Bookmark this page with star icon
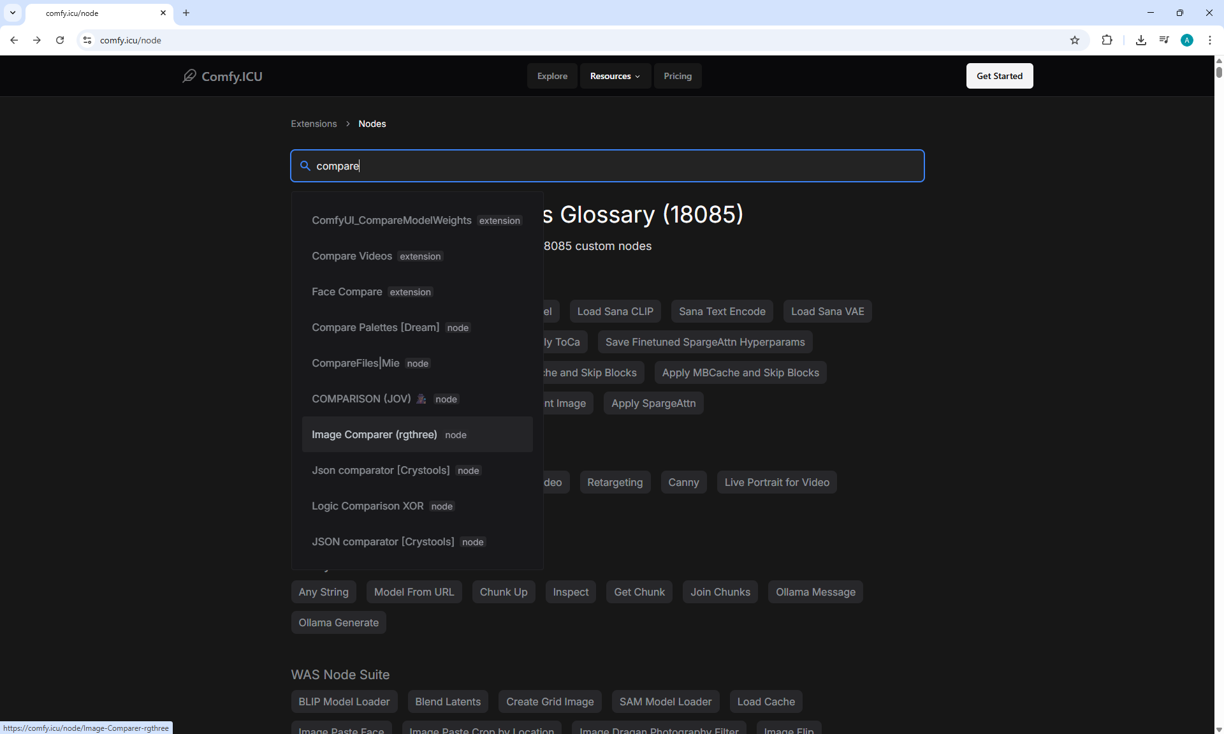Screen dimensions: 1224x734 point(1075,40)
